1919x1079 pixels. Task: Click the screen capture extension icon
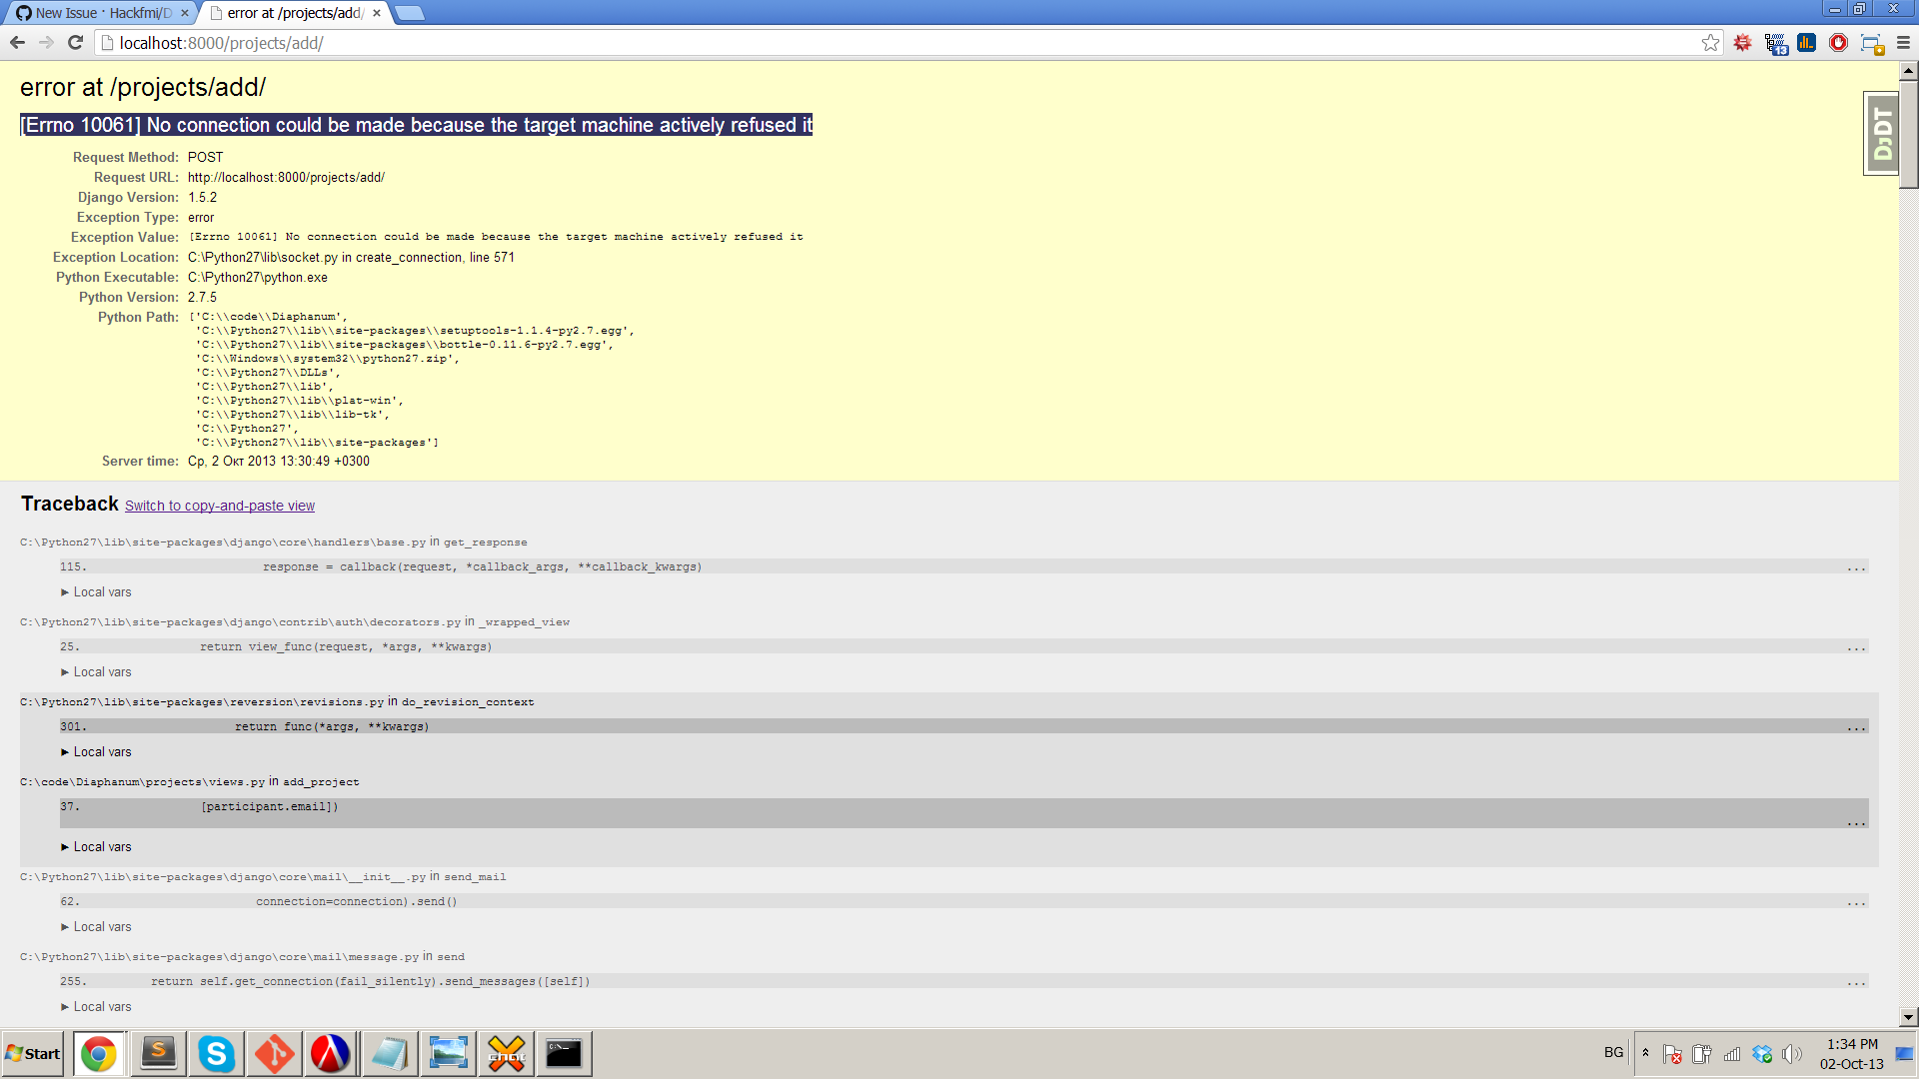point(1871,43)
